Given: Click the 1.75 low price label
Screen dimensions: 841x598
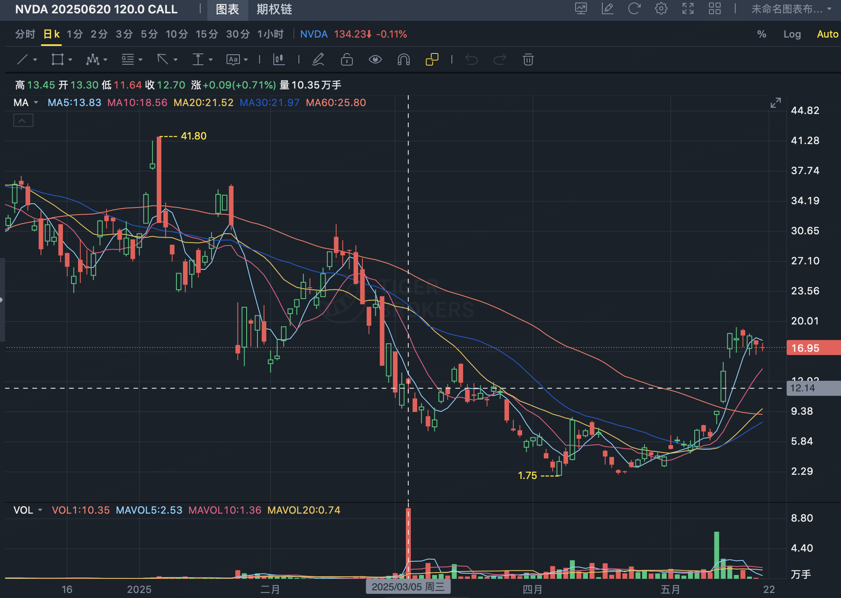Looking at the screenshot, I should pyautogui.click(x=528, y=476).
